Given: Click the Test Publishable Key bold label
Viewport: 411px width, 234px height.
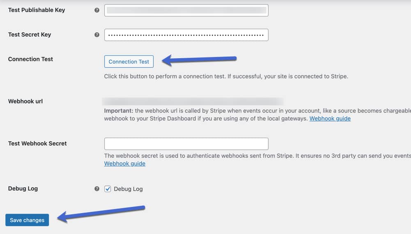Looking at the screenshot, I should [x=37, y=10].
